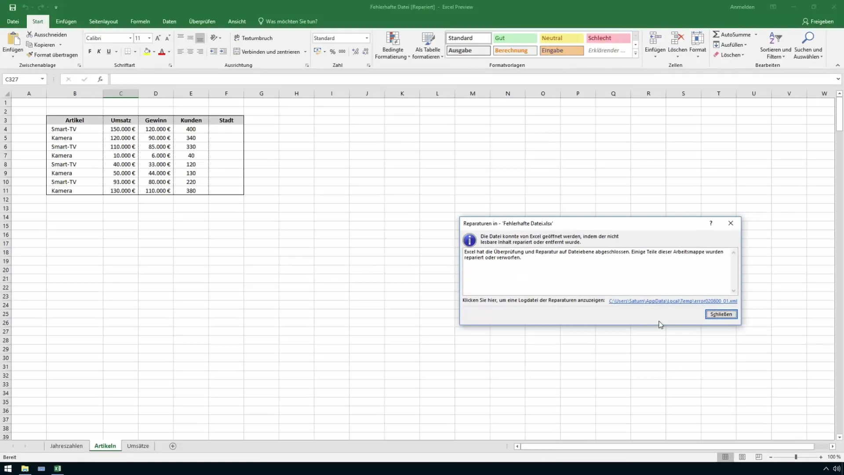Click Zellen Löschen icon
The height and width of the screenshot is (475, 844).
point(677,38)
